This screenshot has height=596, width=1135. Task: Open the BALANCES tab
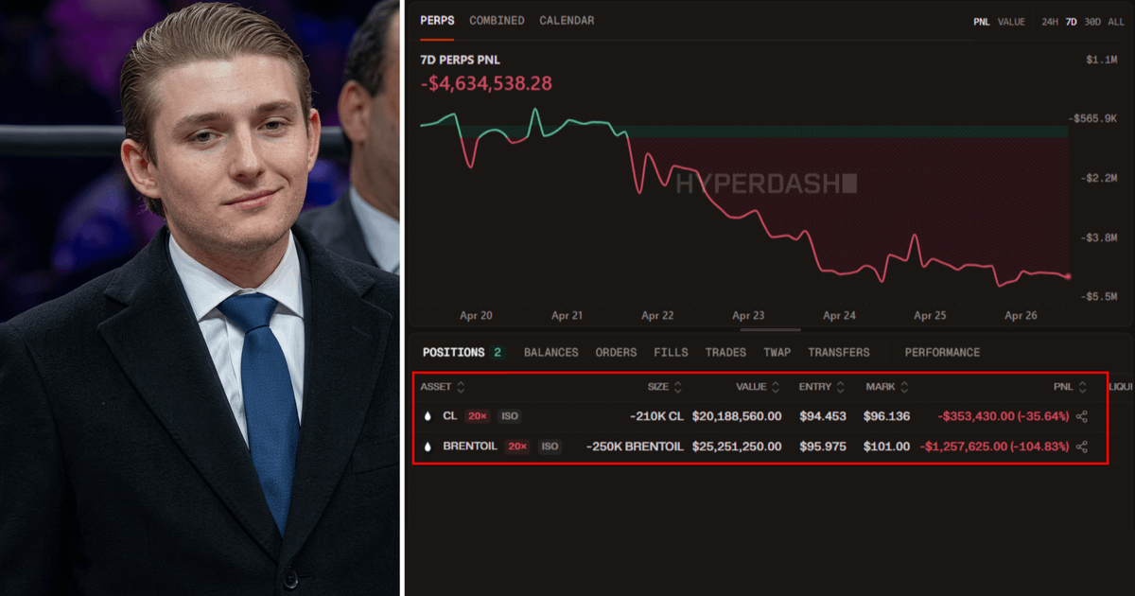point(550,352)
